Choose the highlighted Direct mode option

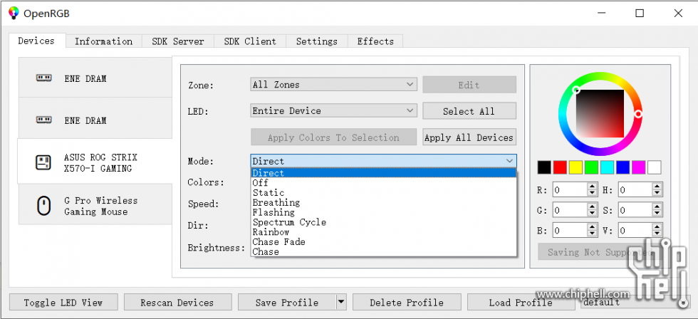click(383, 173)
